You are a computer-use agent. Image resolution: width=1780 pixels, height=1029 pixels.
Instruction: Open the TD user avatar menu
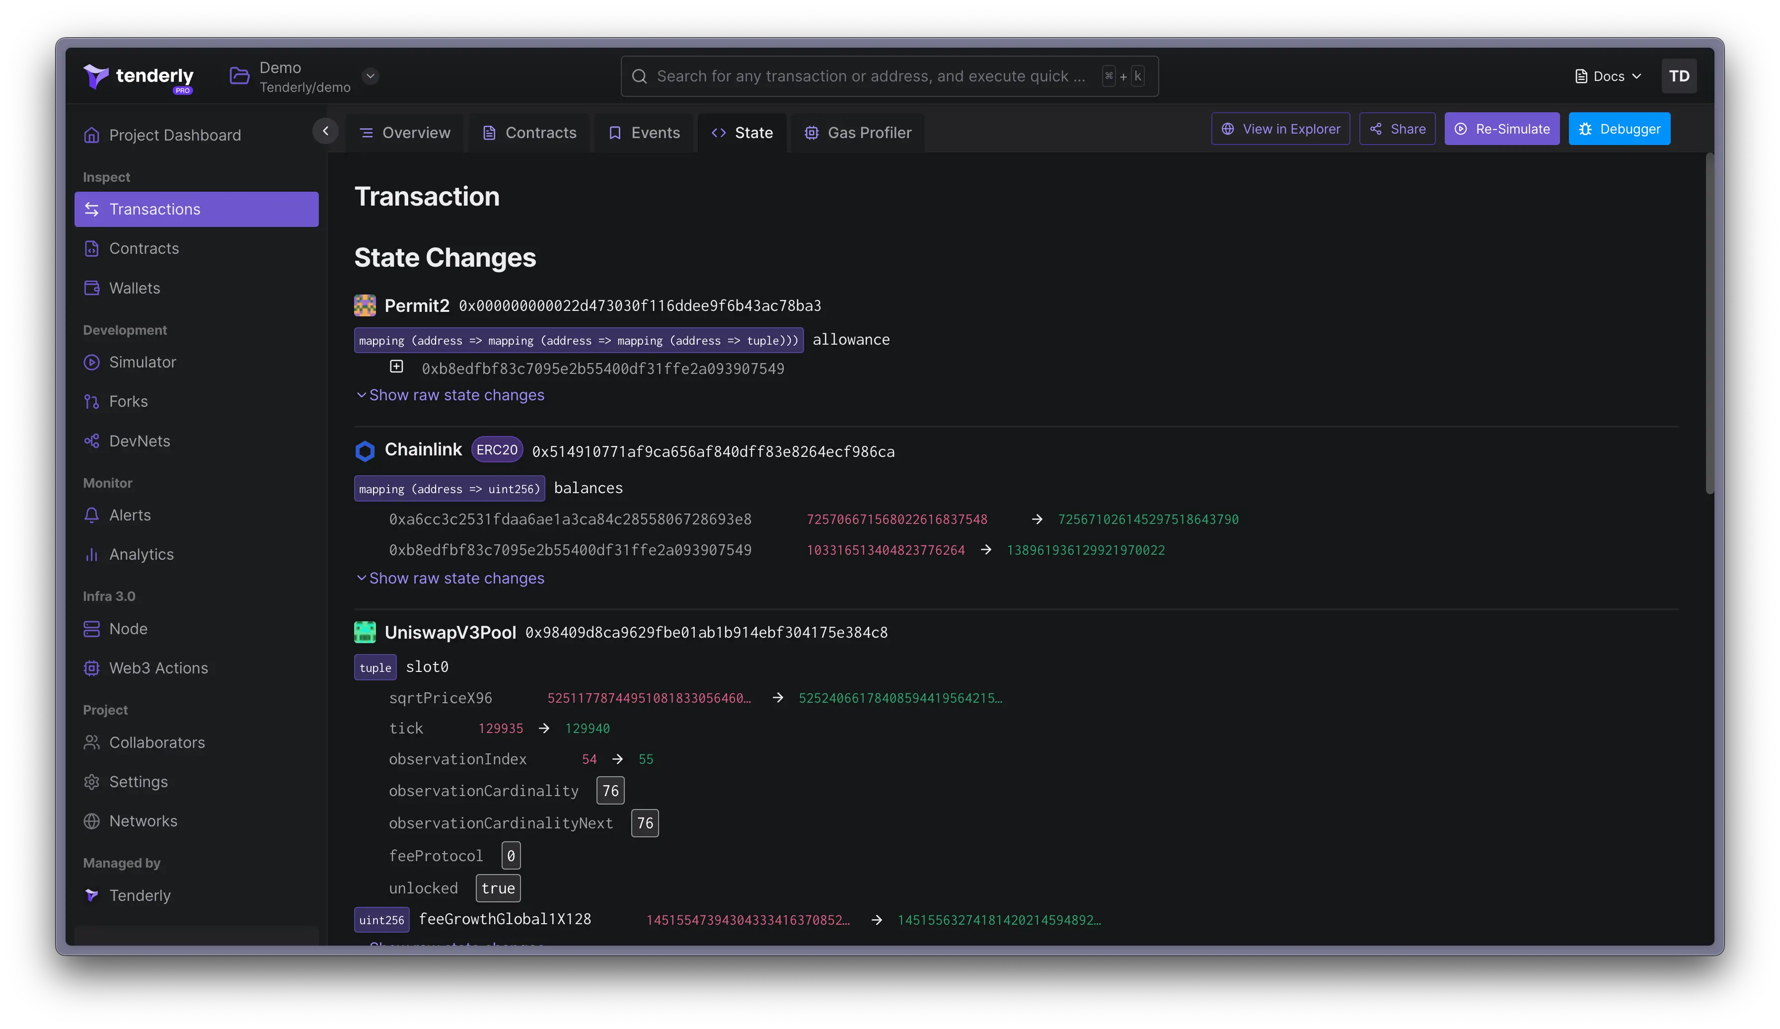[x=1678, y=76]
